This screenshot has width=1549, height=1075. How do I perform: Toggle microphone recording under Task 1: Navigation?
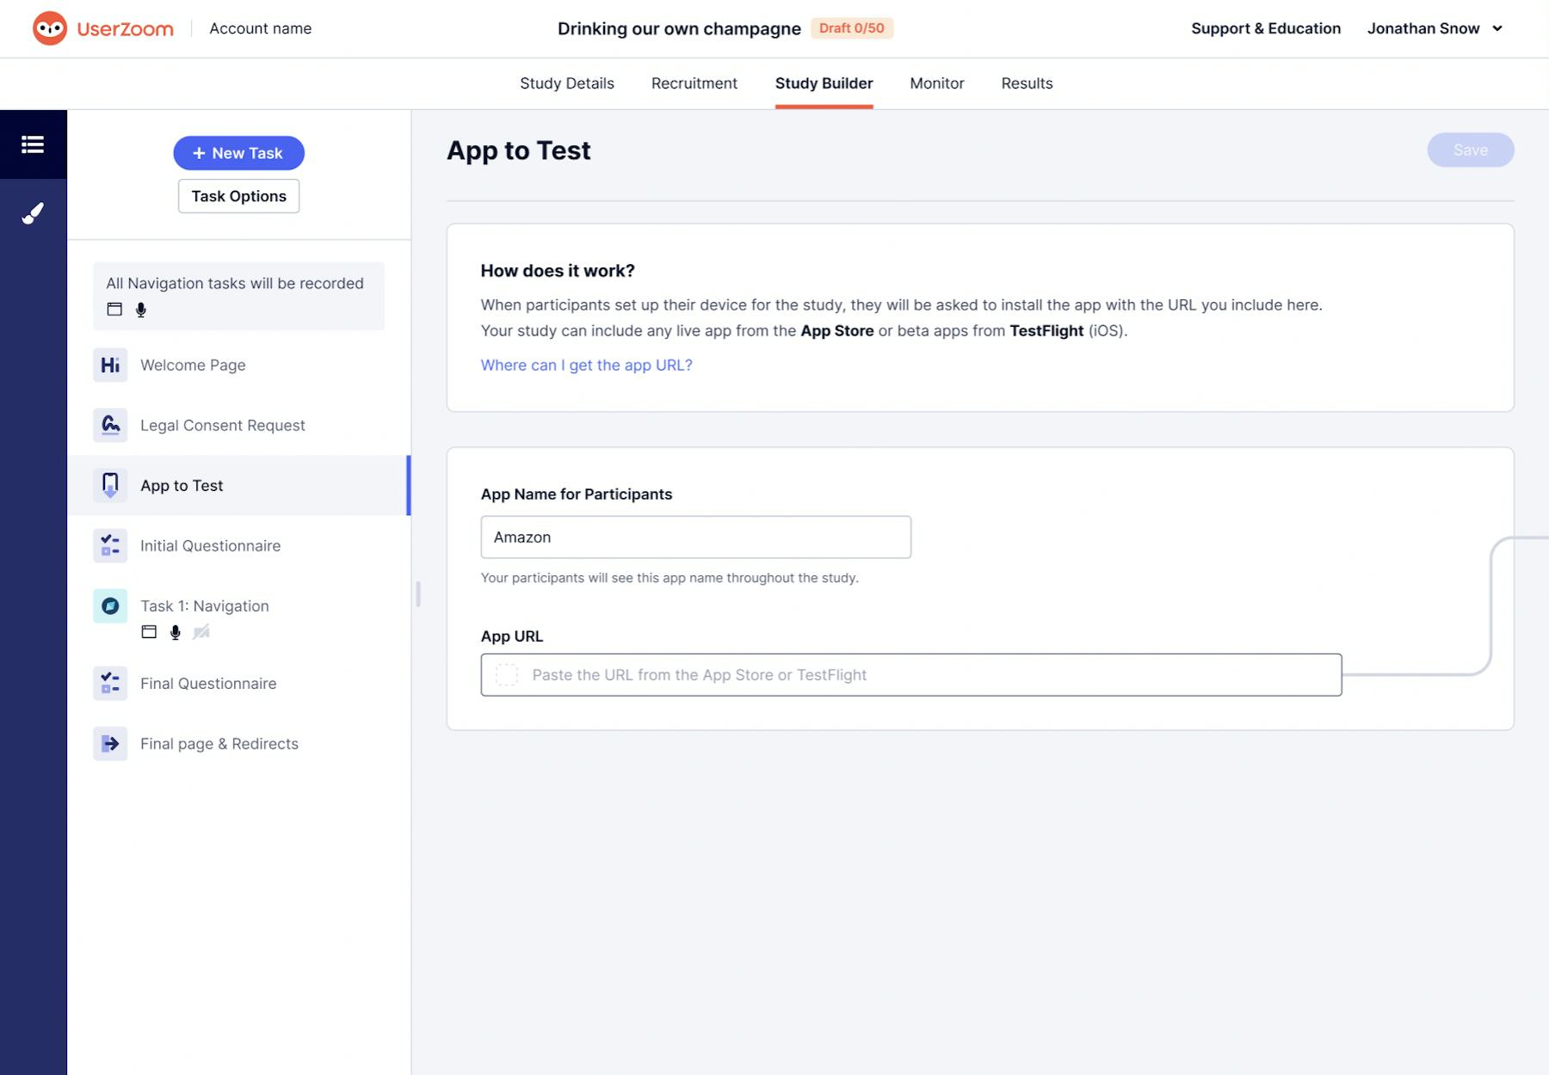tap(175, 632)
